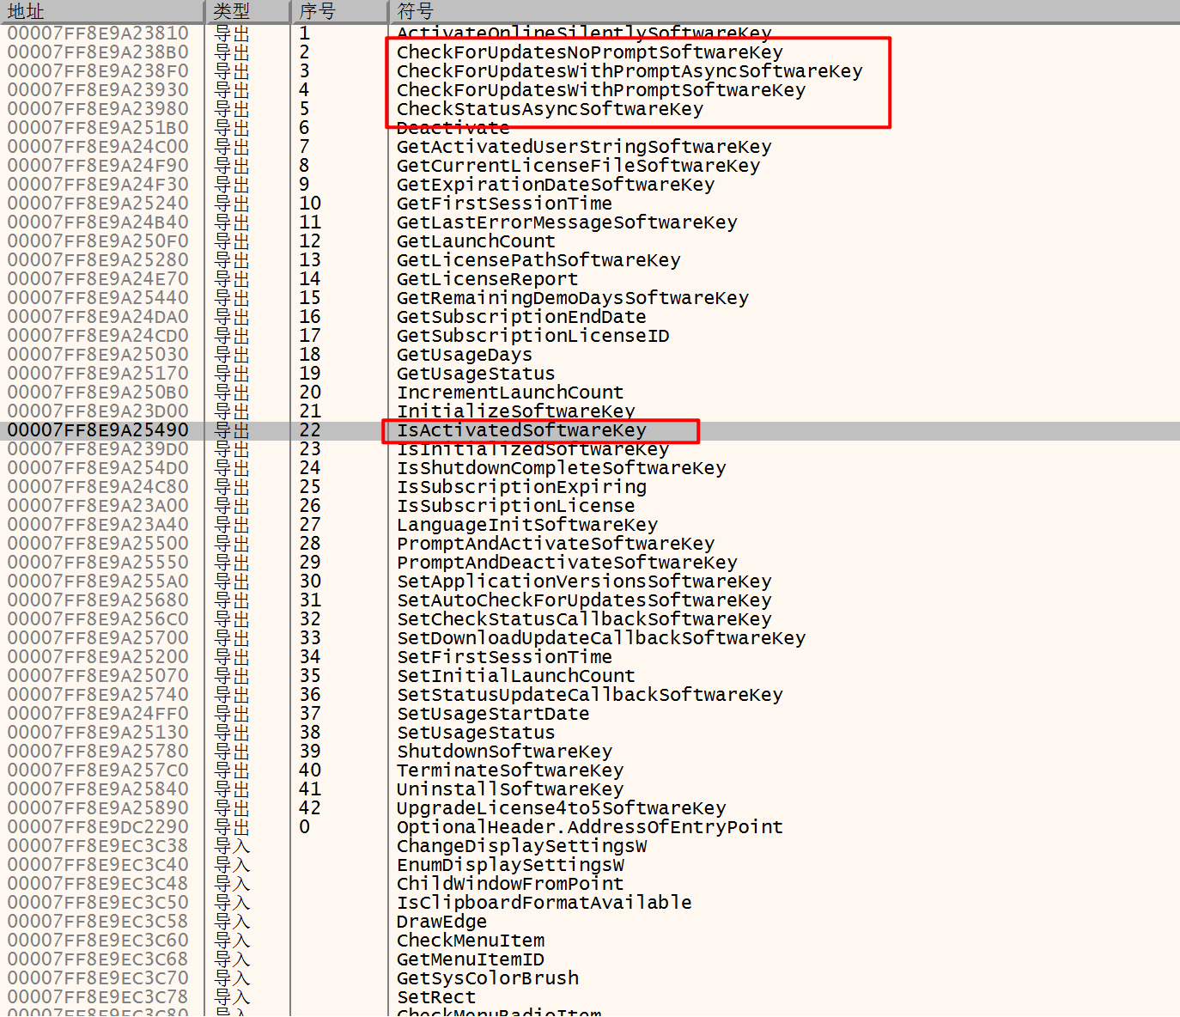Select ChangeDisplaySettingsW import
1180x1017 pixels.
click(x=521, y=846)
